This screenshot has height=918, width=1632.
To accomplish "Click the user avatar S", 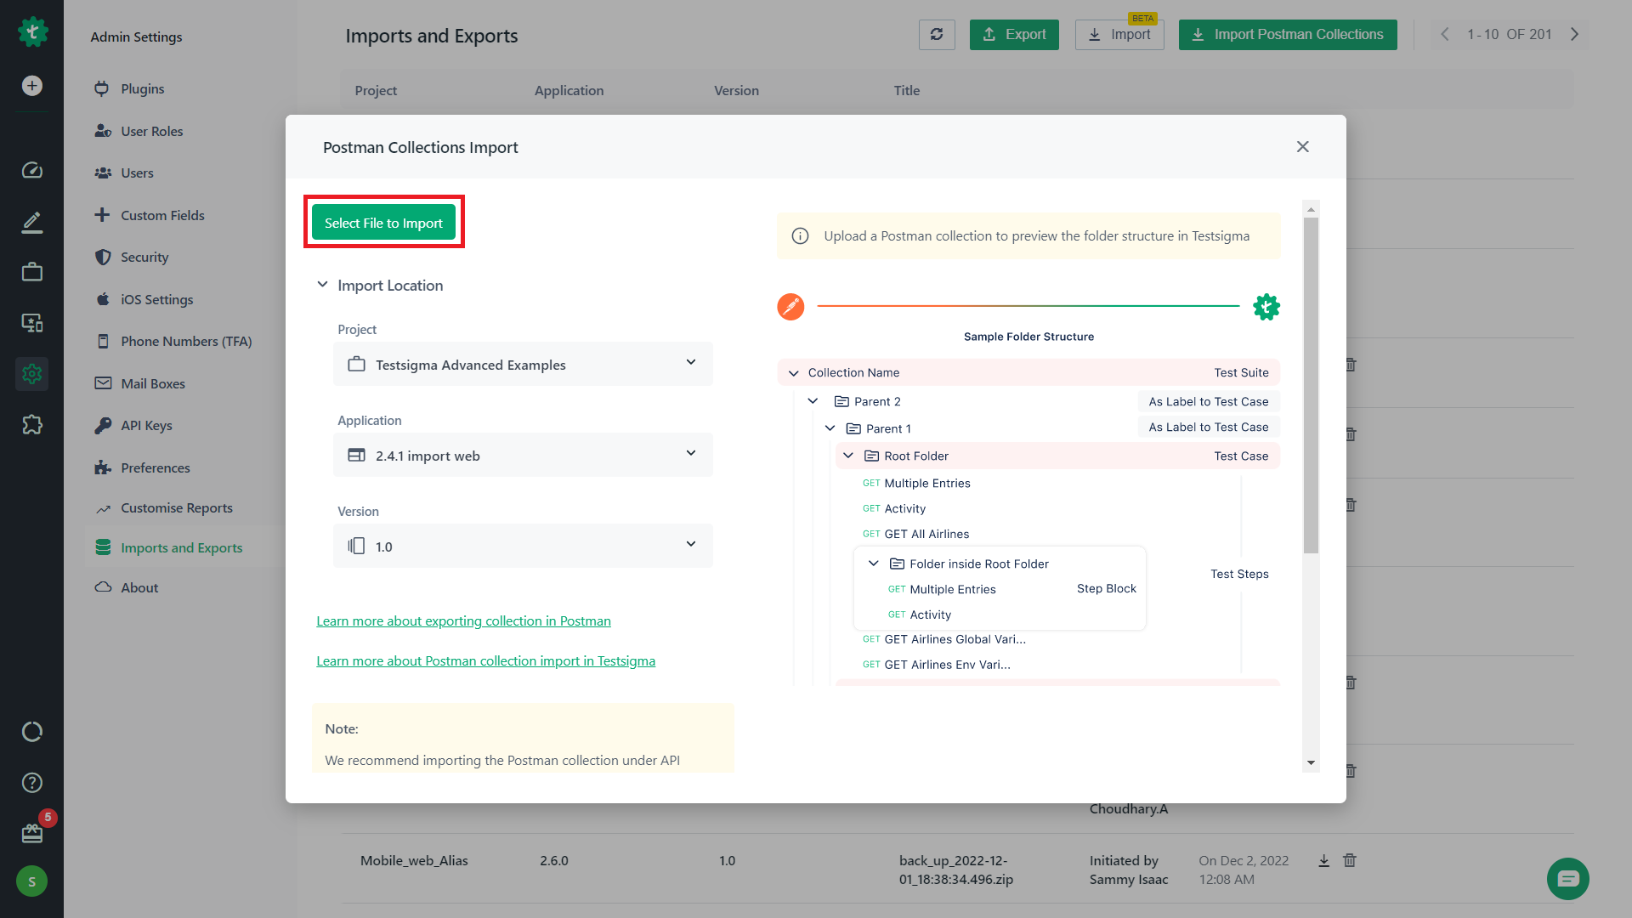I will (32, 881).
